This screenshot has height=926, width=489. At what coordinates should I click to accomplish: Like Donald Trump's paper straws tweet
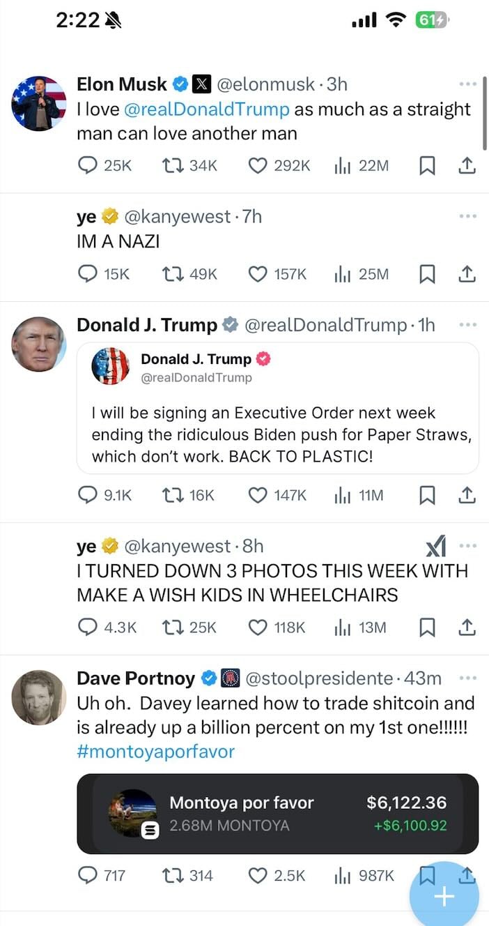click(x=259, y=495)
